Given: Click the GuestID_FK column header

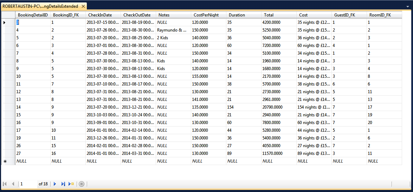Looking at the screenshot, I should coord(349,15).
